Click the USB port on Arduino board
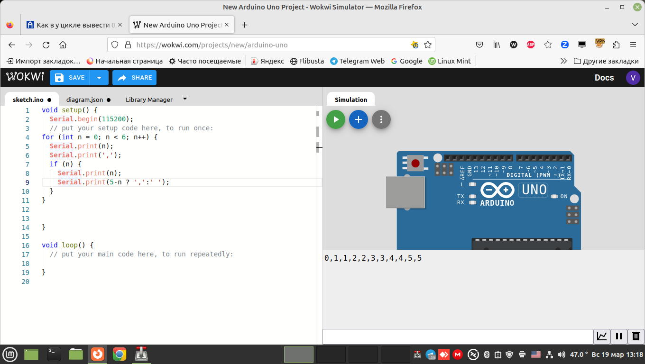Image resolution: width=645 pixels, height=364 pixels. pyautogui.click(x=405, y=192)
